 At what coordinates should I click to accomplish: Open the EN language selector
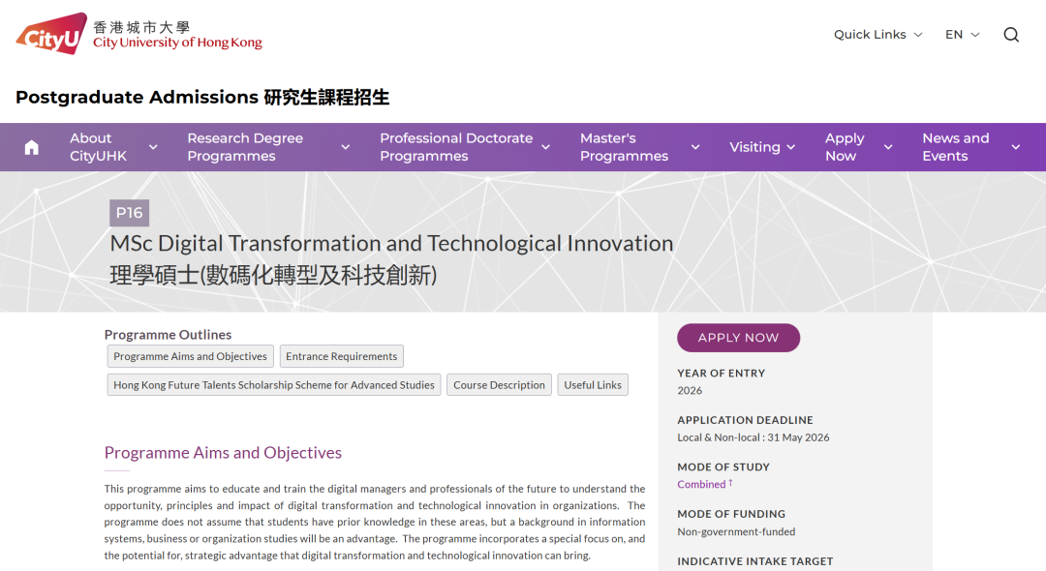pos(962,35)
